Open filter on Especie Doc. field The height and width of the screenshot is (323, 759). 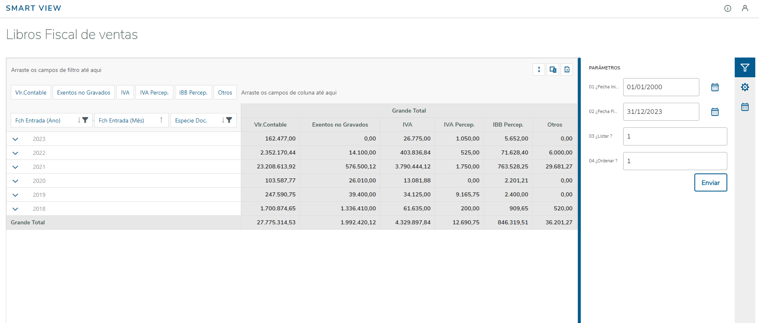(x=229, y=120)
